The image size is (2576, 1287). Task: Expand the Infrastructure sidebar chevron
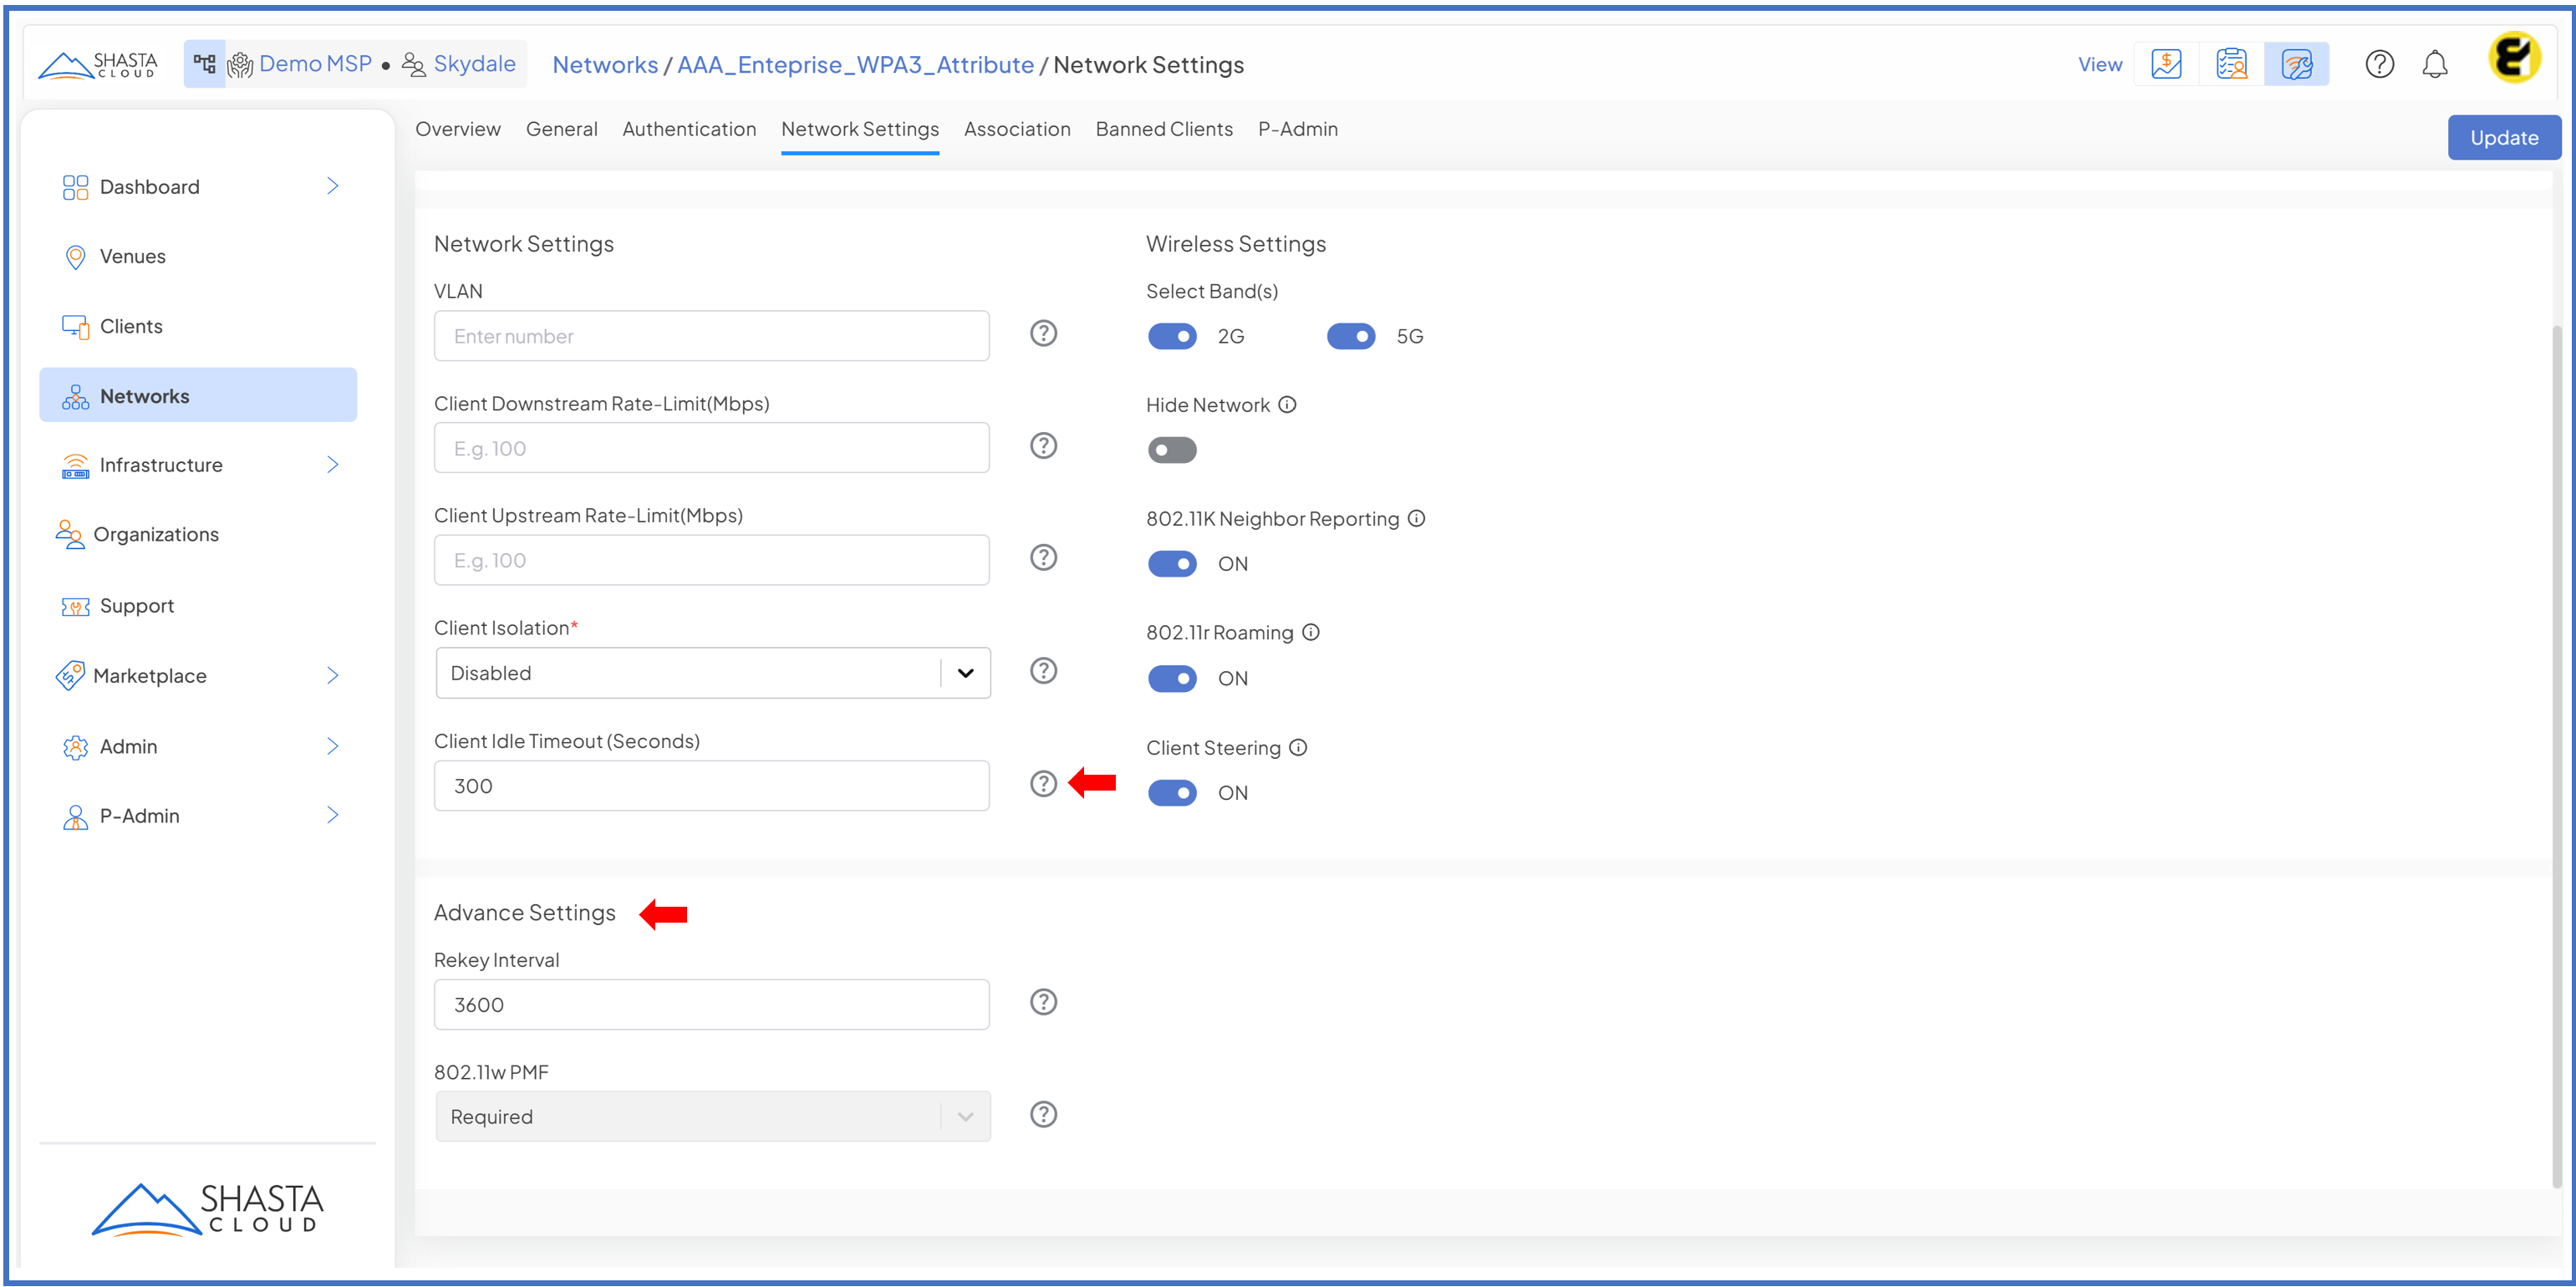point(332,465)
